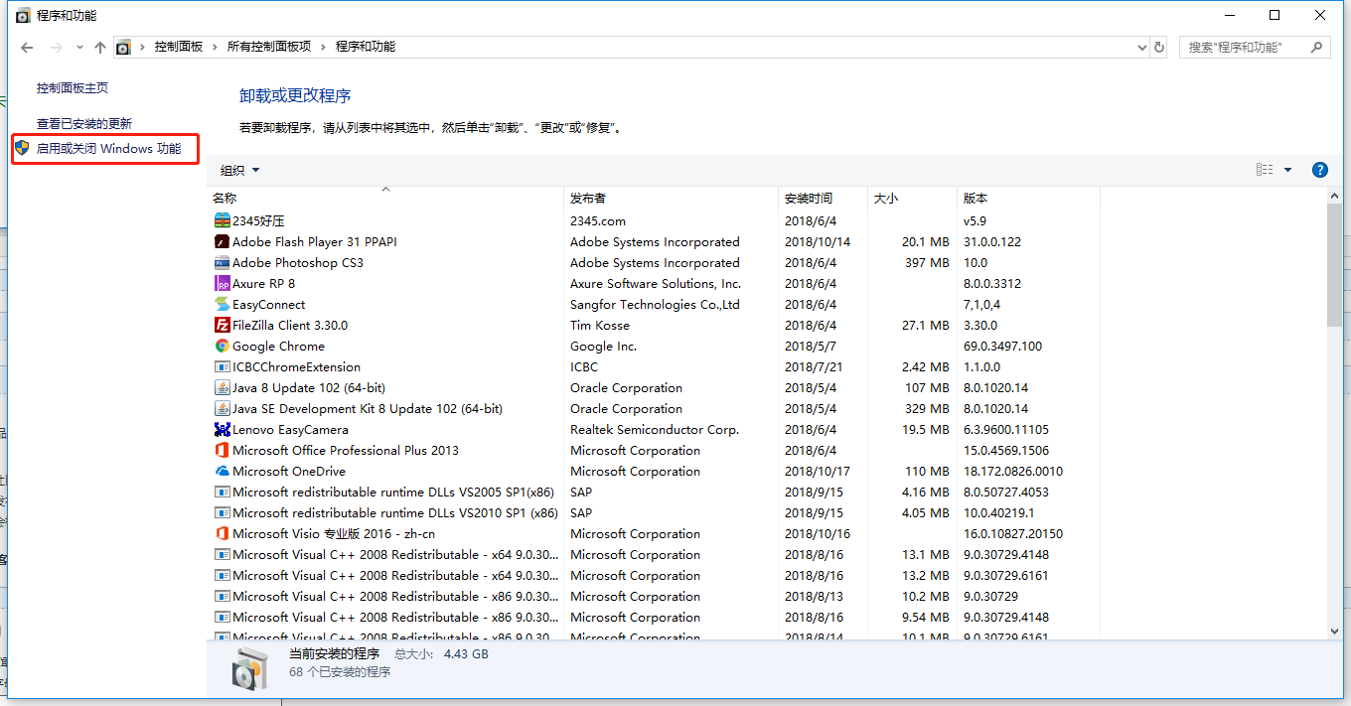Click the Microsoft OneDrive cloud icon
Screen dimensions: 1351x706
222,471
